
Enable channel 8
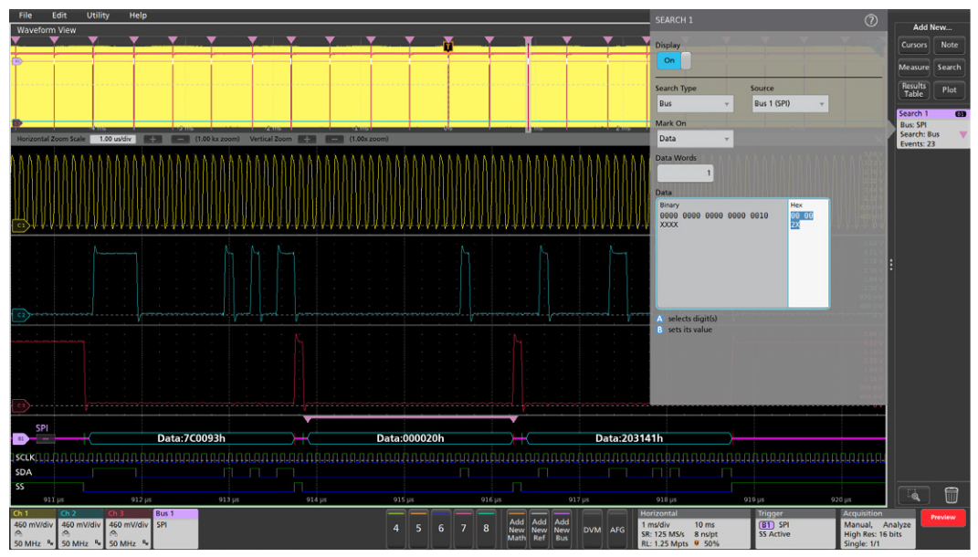point(485,529)
